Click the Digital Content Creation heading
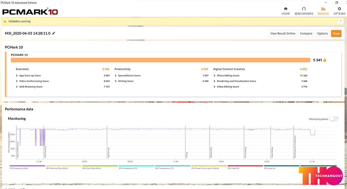Viewport: 347px width, 189px height. tap(229, 69)
